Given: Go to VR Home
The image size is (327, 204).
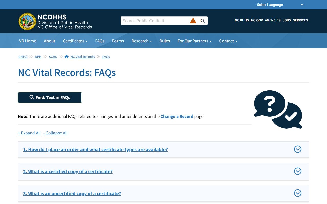Looking at the screenshot, I should point(28,41).
